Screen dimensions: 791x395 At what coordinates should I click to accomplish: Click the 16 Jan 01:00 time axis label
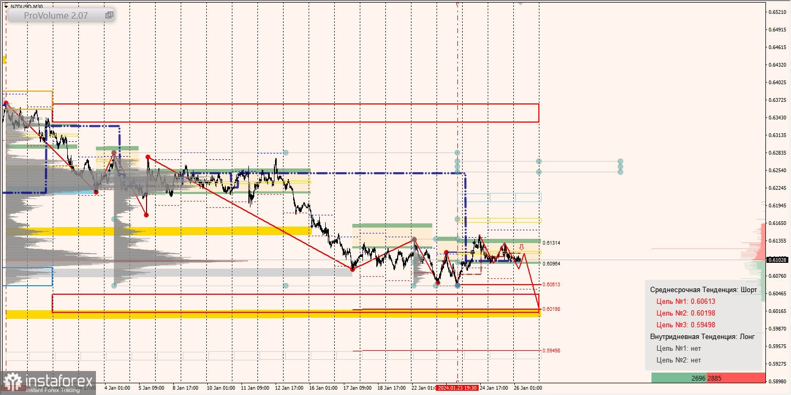coord(323,388)
